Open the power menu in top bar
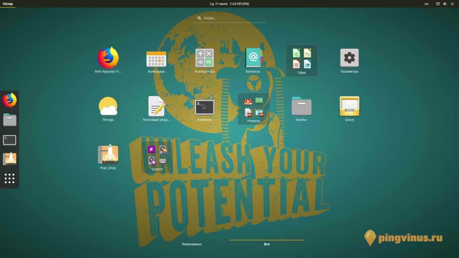 click(x=452, y=4)
